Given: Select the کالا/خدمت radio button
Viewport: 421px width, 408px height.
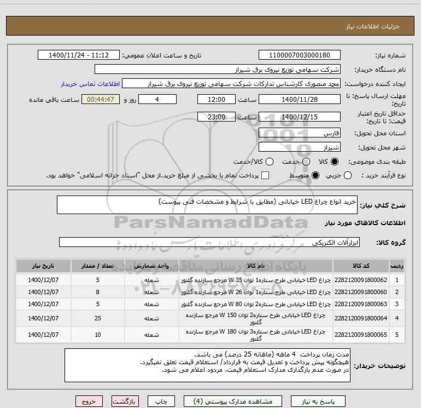Looking at the screenshot, I should click(270, 162).
